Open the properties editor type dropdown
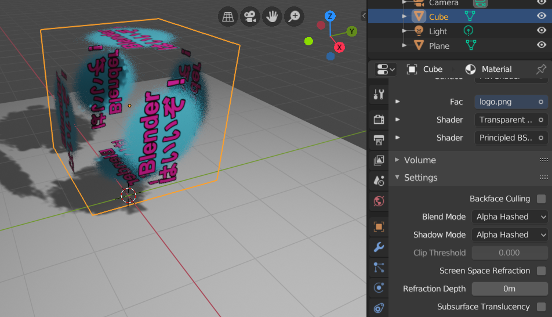The image size is (552, 317). click(x=386, y=69)
